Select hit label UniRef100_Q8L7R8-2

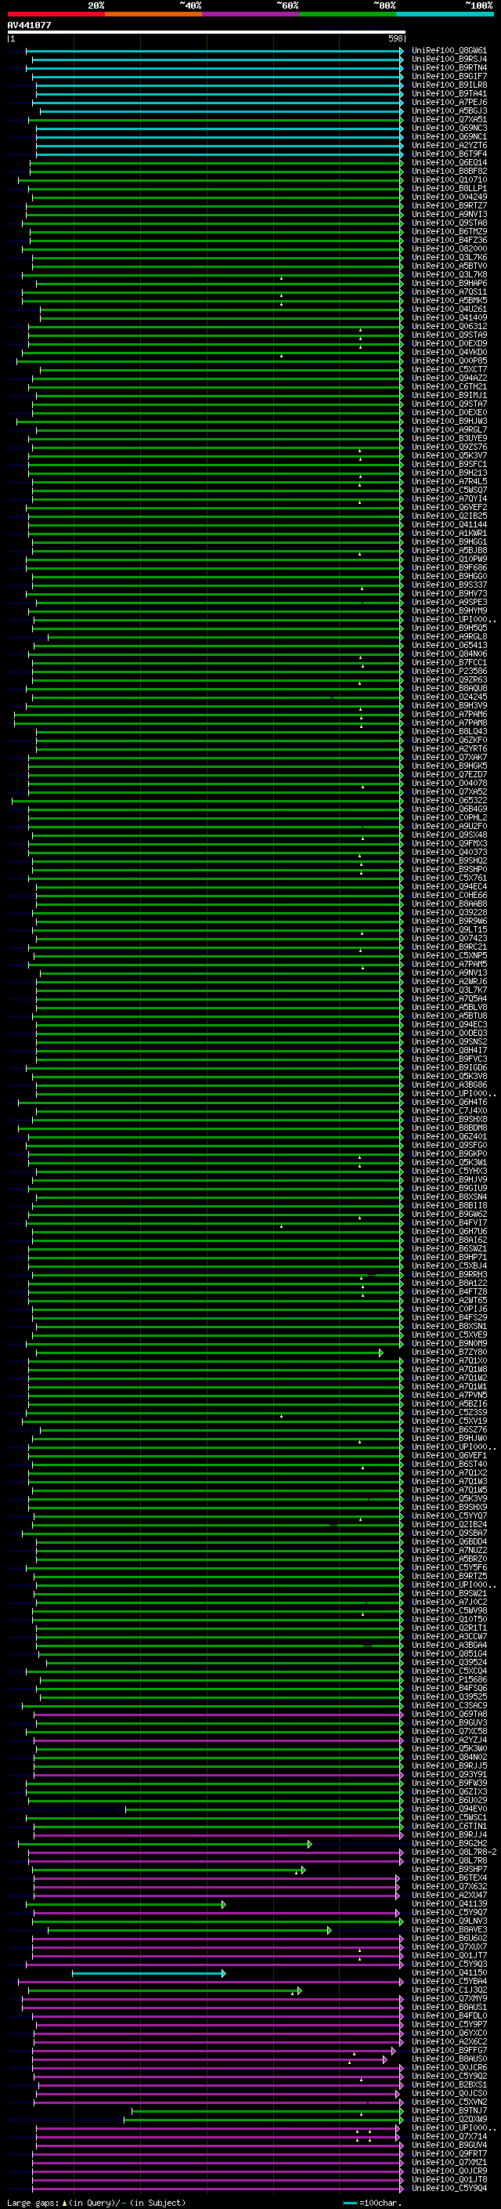[454, 1852]
